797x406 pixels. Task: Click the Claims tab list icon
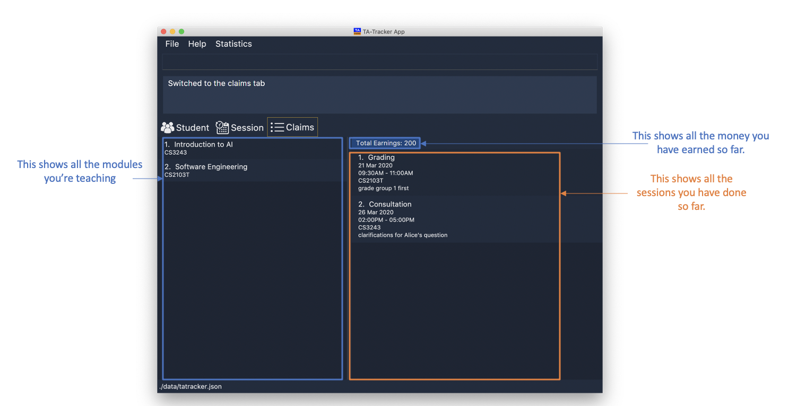278,127
